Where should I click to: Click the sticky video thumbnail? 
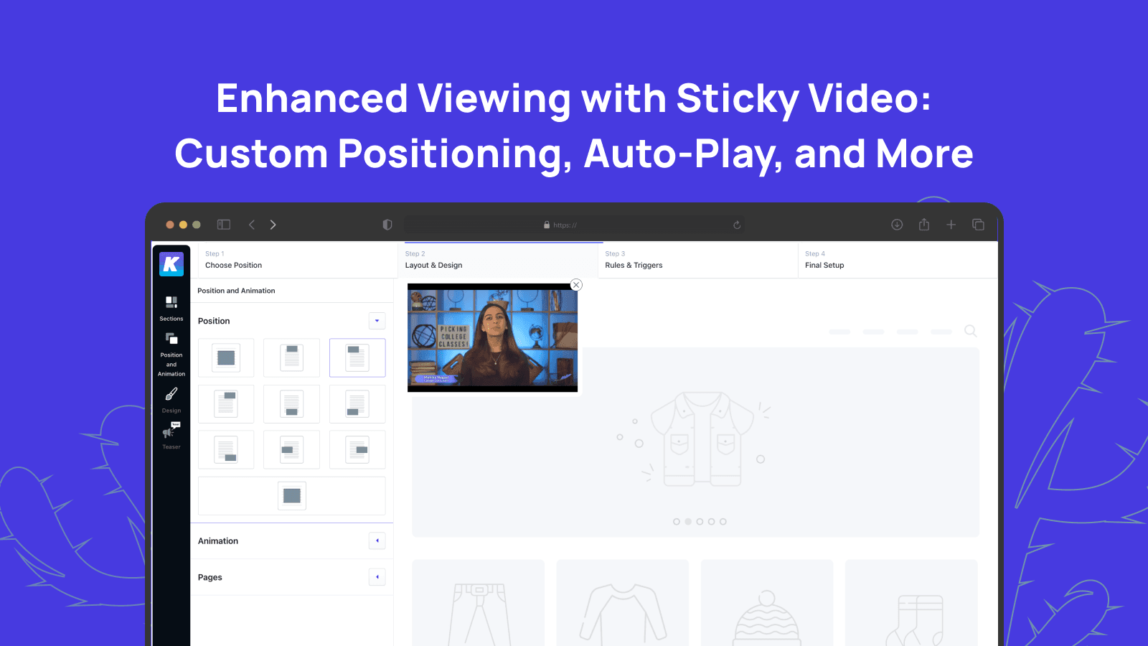pos(492,337)
